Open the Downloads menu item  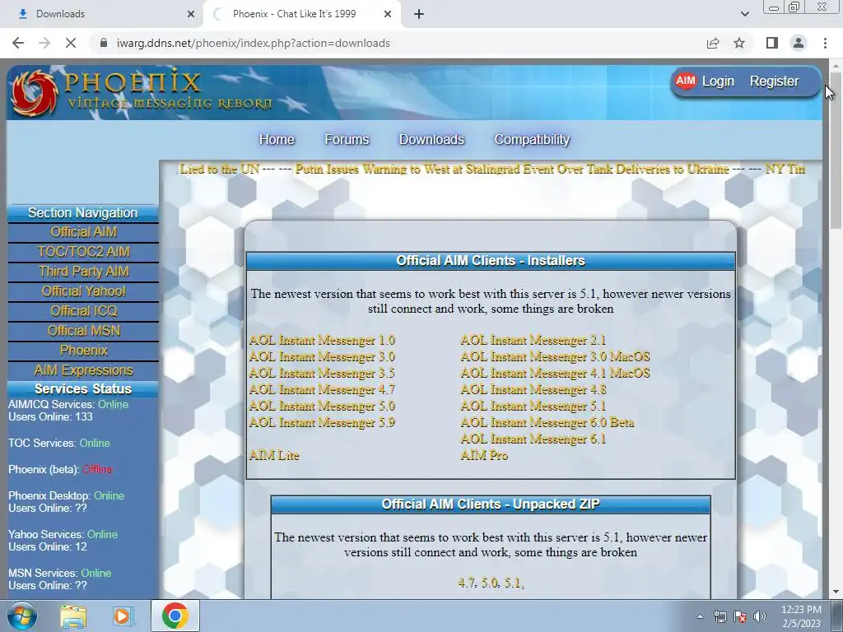pyautogui.click(x=431, y=139)
